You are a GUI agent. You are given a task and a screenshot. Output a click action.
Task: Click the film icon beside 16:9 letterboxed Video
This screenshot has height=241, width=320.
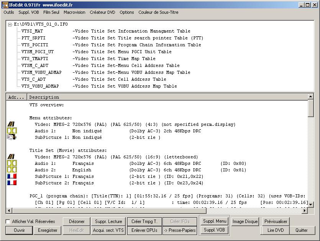pos(11,157)
